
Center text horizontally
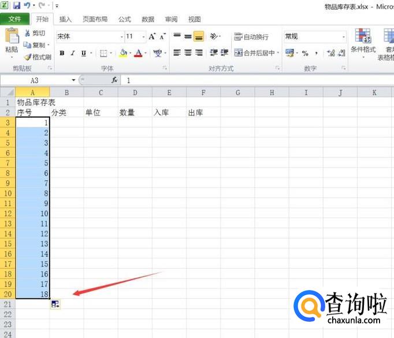188,53
